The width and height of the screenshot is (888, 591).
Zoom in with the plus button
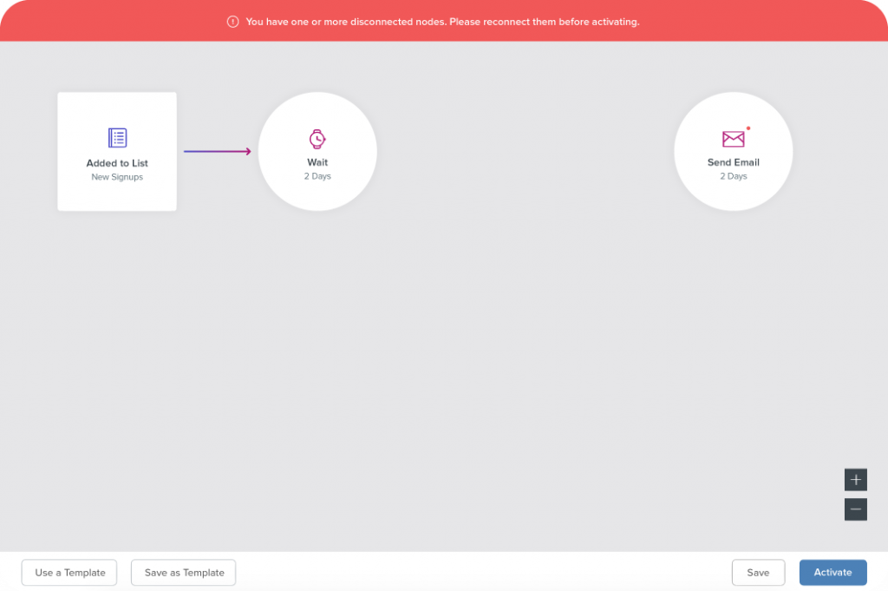pos(855,480)
